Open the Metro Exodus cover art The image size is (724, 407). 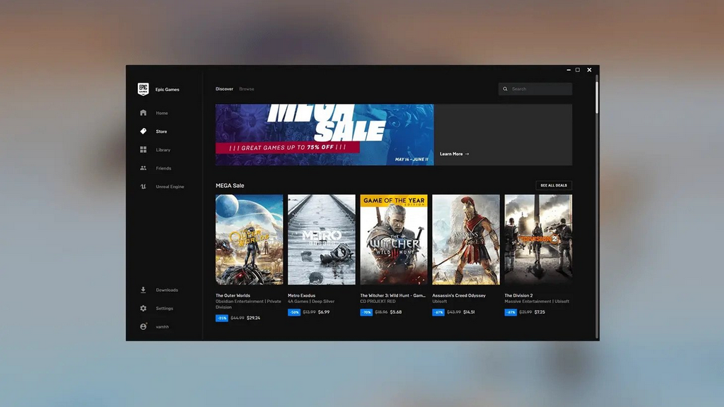pos(322,240)
